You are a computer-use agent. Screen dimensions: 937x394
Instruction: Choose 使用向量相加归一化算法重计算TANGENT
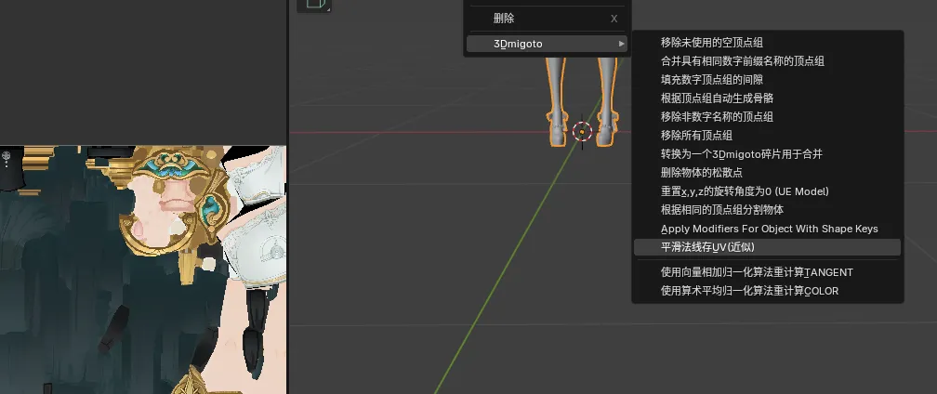click(x=767, y=272)
